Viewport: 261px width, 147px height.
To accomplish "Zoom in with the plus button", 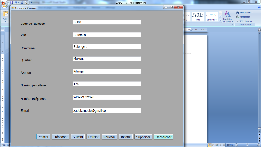I will click(x=259, y=145).
